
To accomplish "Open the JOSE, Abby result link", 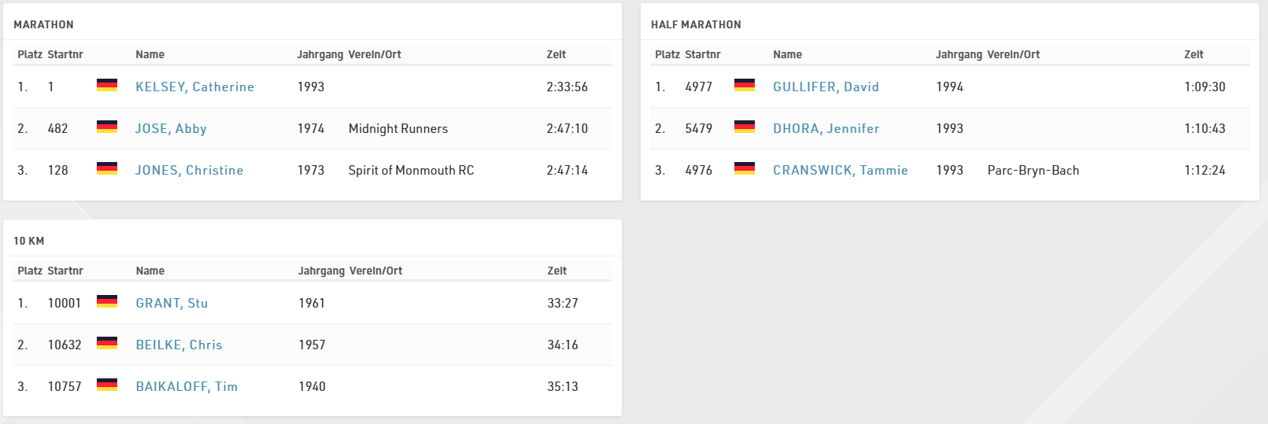I will point(171,128).
